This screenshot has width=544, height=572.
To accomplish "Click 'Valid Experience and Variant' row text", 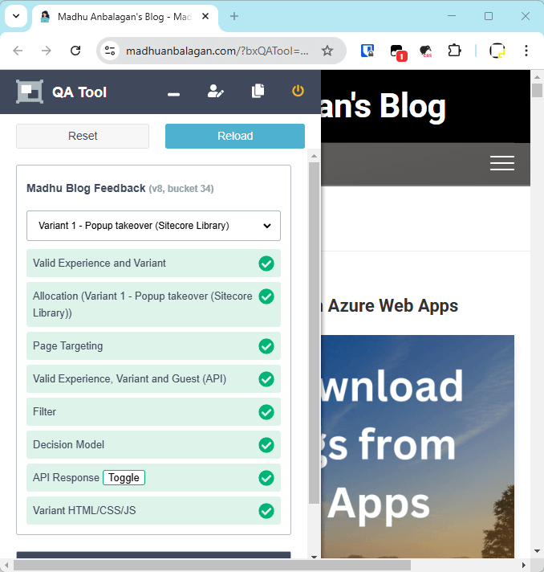I will (99, 263).
